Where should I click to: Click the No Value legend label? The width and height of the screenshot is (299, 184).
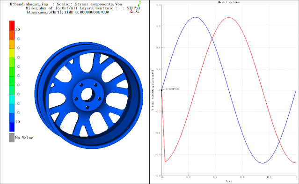tap(24, 138)
